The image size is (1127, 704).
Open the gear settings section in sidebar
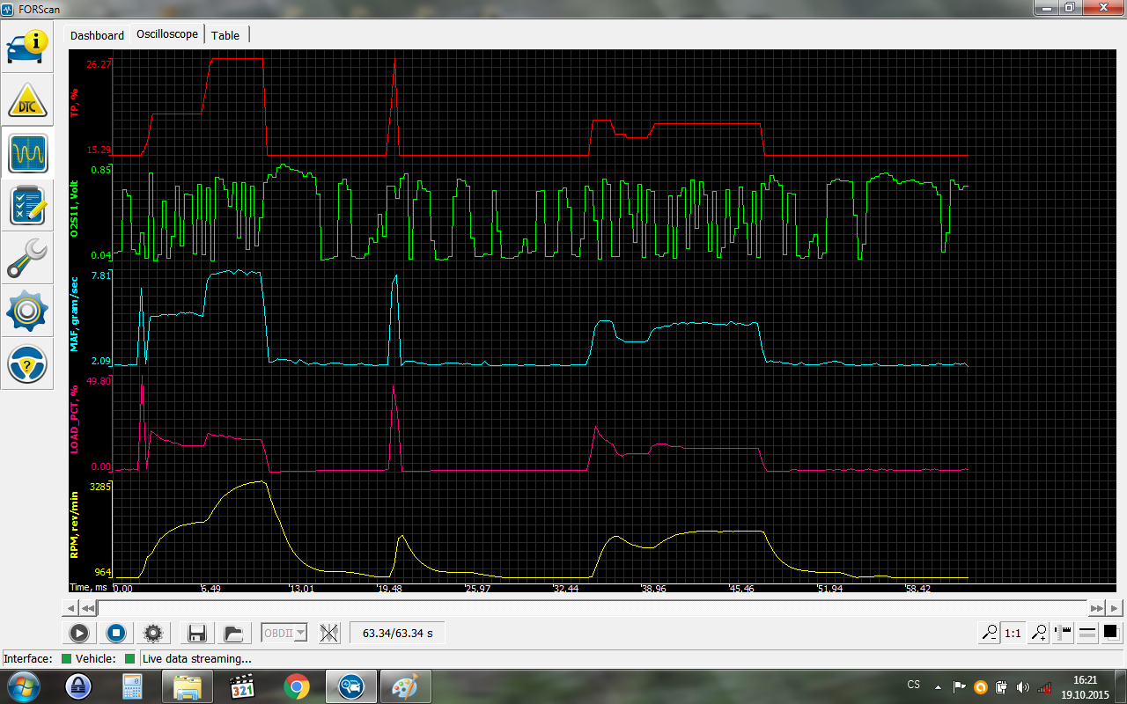coord(27,312)
